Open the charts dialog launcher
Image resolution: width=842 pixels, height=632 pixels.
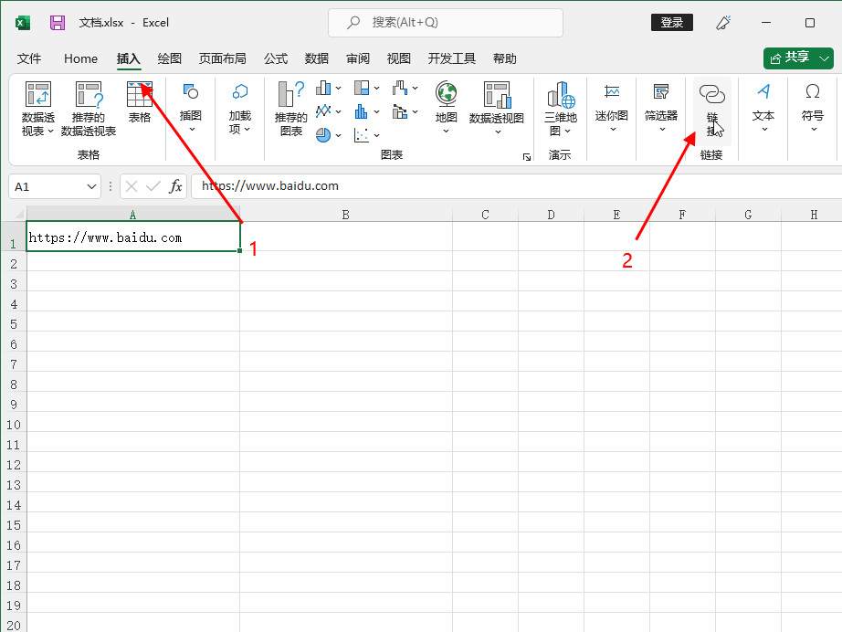pyautogui.click(x=527, y=157)
